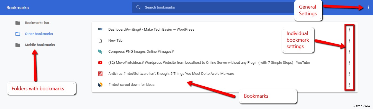Click the Bookmarks bar folder icon

click(x=18, y=23)
